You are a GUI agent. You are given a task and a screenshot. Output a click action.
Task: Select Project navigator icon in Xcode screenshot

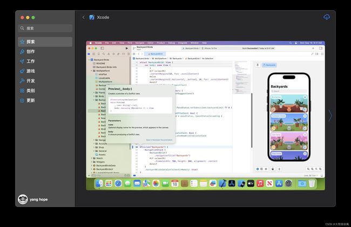click(x=89, y=54)
